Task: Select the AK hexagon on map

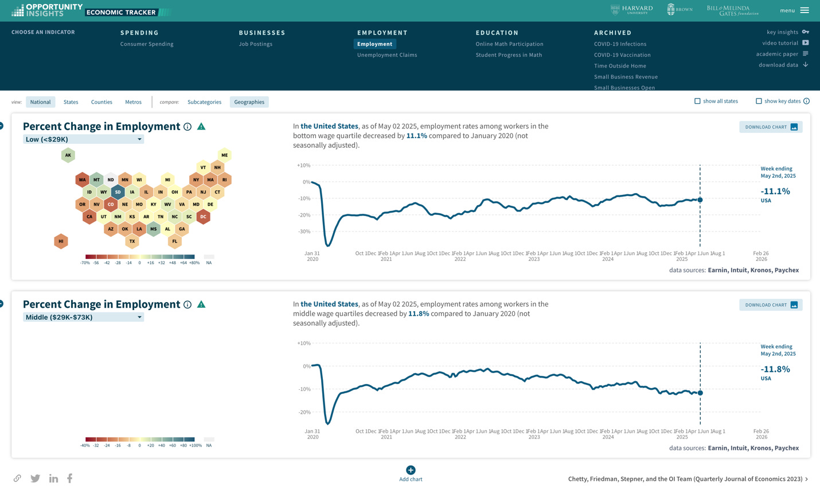Action: coord(68,155)
